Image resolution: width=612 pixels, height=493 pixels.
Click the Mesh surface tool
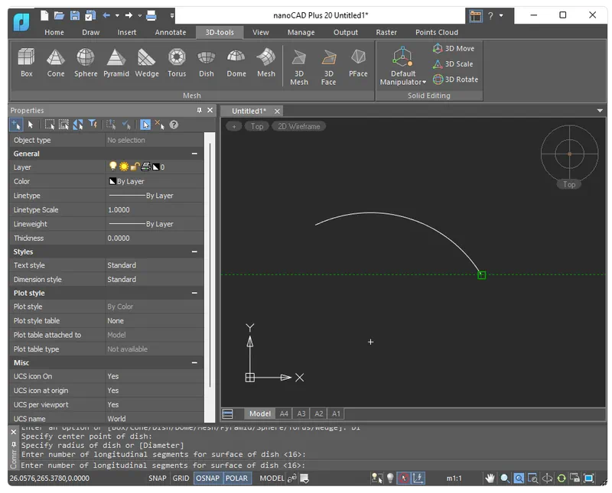pos(265,63)
